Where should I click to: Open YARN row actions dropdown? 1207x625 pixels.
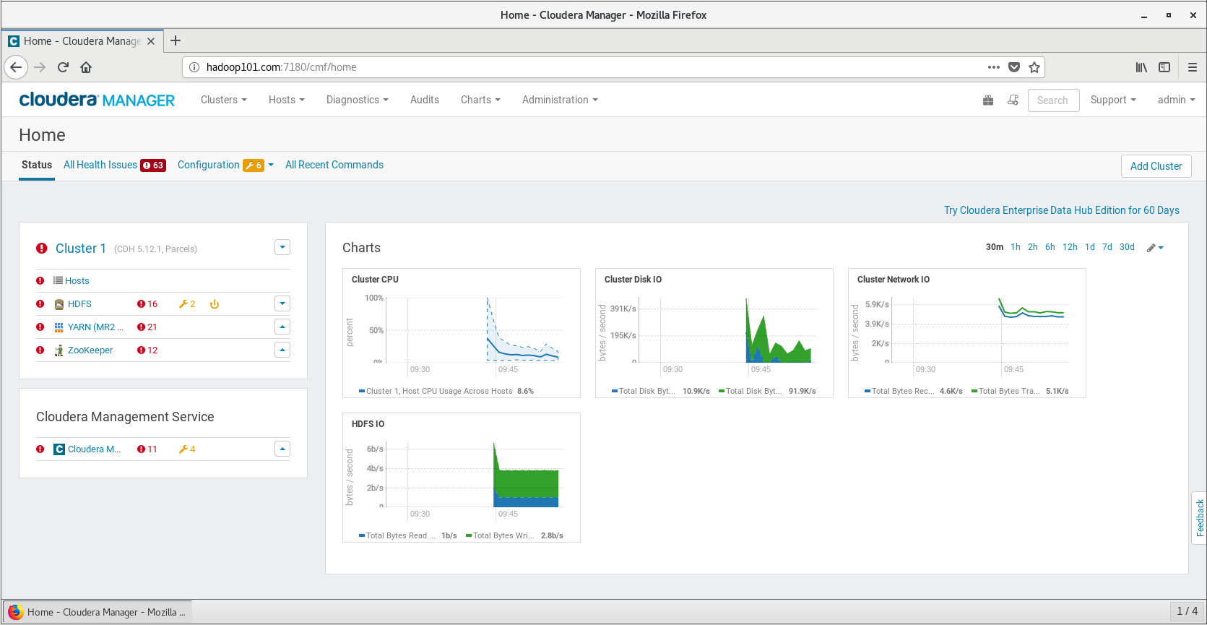click(282, 327)
